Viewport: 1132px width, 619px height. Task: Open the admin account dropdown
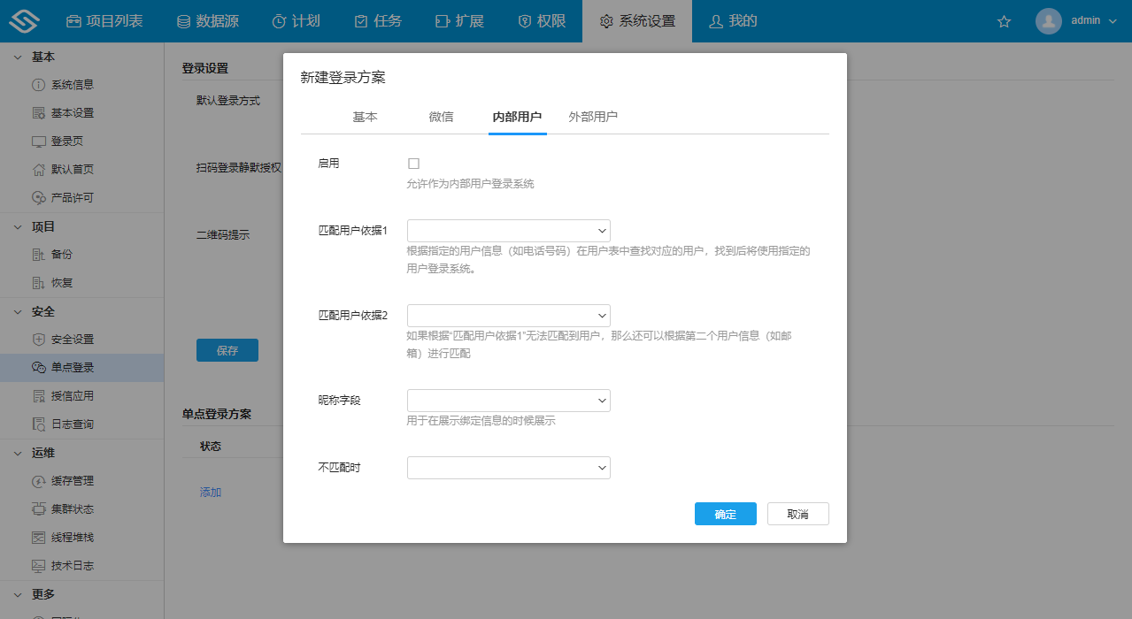tap(1086, 20)
